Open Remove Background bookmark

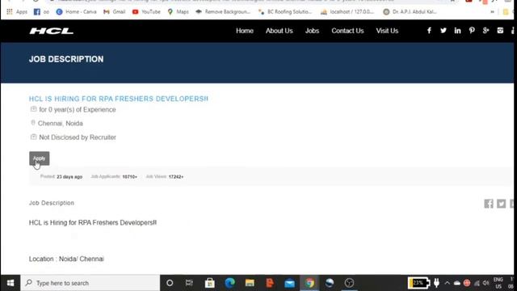(223, 12)
